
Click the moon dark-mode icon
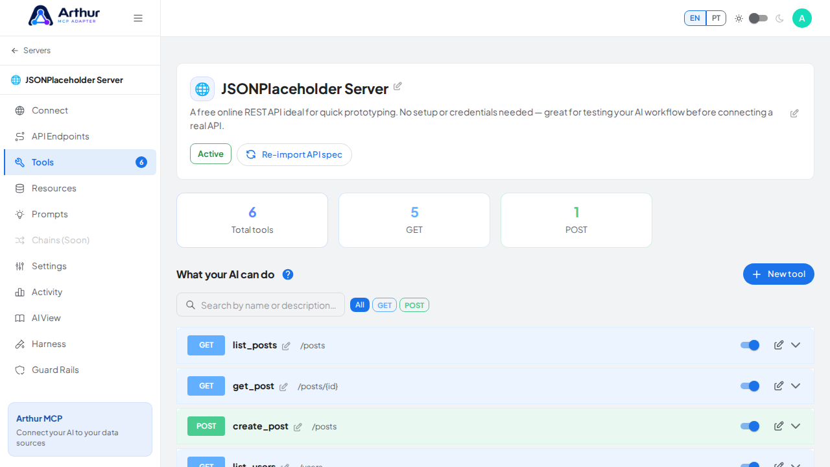tap(779, 18)
